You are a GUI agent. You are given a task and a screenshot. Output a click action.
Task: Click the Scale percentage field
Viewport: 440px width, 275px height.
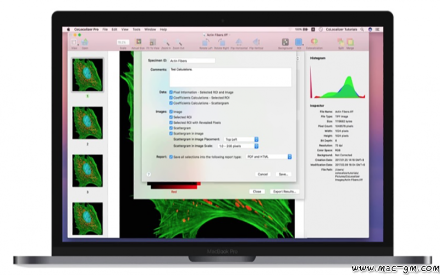tap(123, 42)
